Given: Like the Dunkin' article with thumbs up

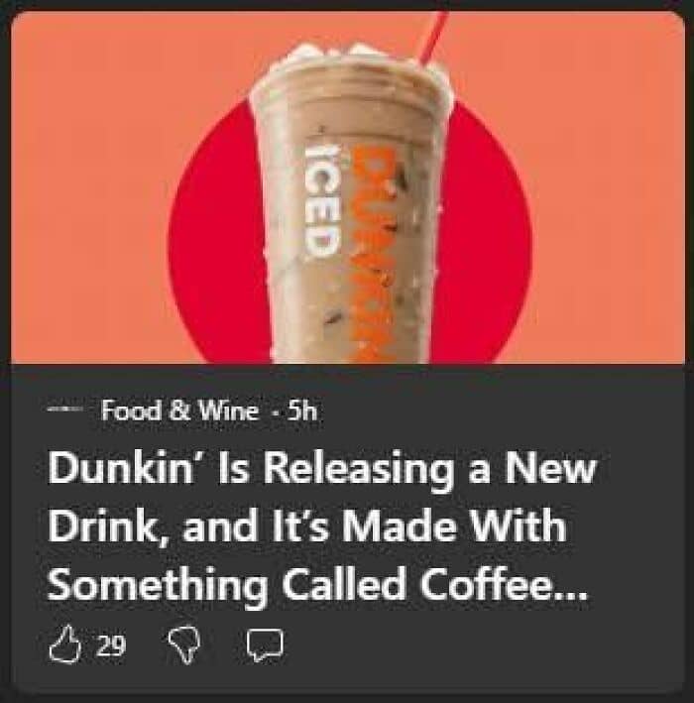Looking at the screenshot, I should 65,644.
